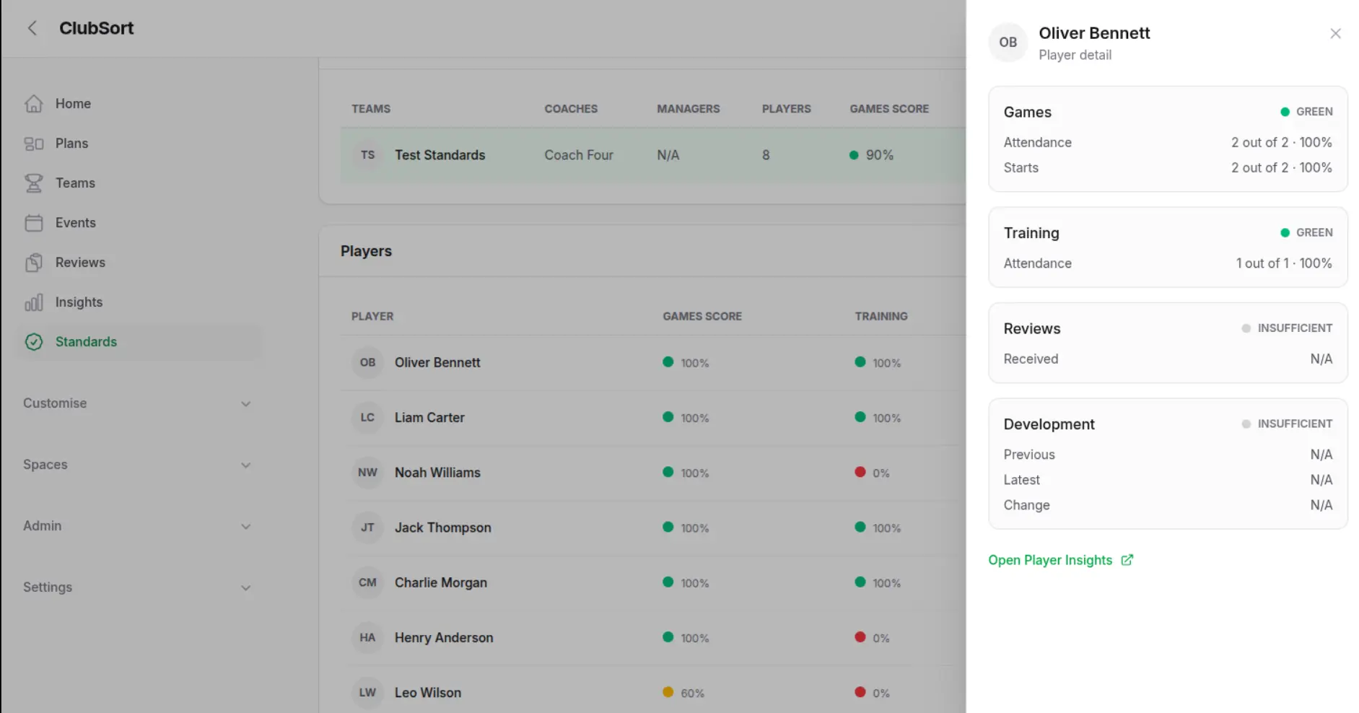Open Oliver Bennett's player row

pyautogui.click(x=652, y=363)
